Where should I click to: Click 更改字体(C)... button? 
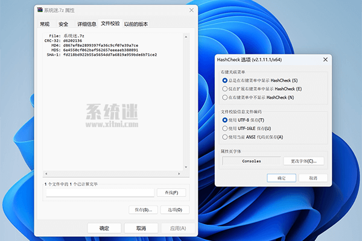click(303, 161)
